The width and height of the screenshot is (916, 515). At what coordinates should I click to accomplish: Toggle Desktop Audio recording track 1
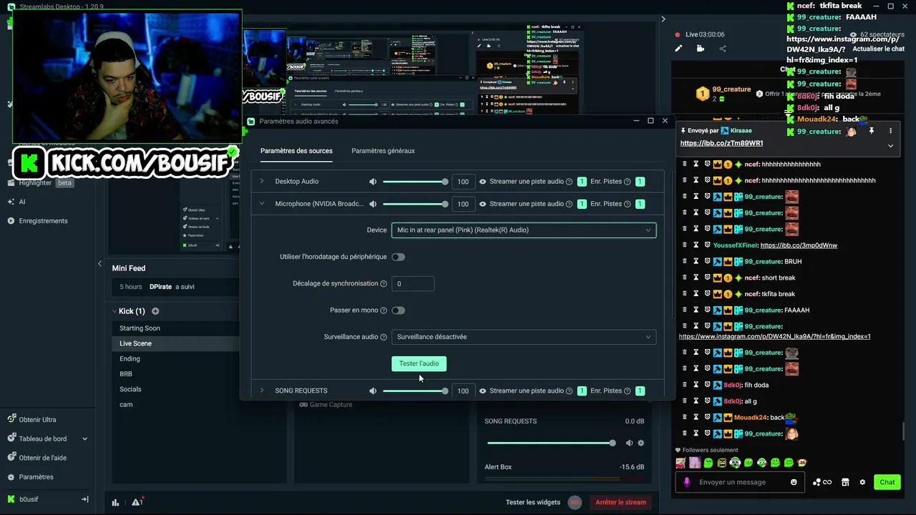click(640, 182)
